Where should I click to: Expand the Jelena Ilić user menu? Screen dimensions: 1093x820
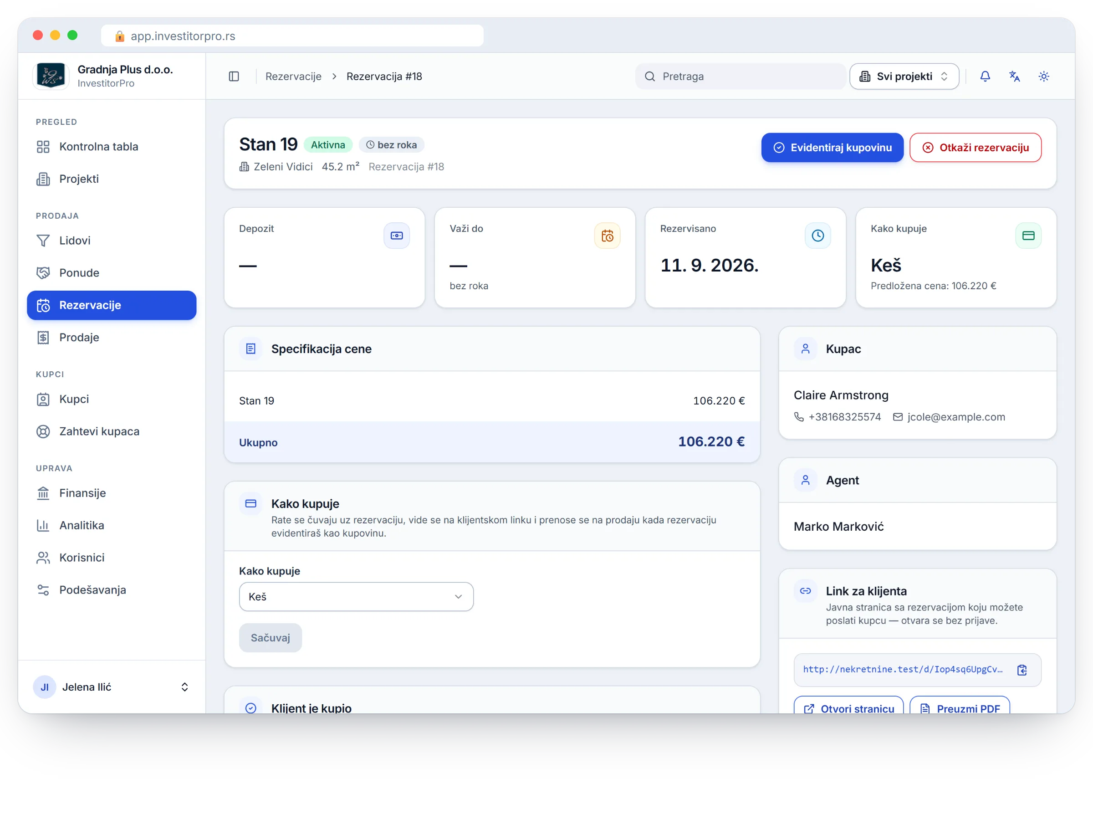(112, 687)
